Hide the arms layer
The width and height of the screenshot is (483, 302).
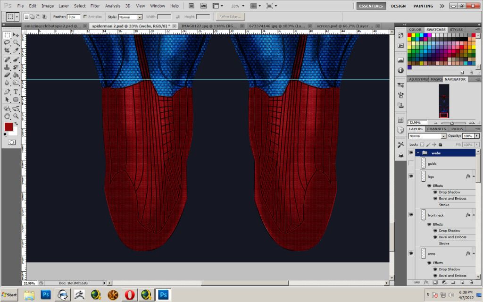point(411,253)
